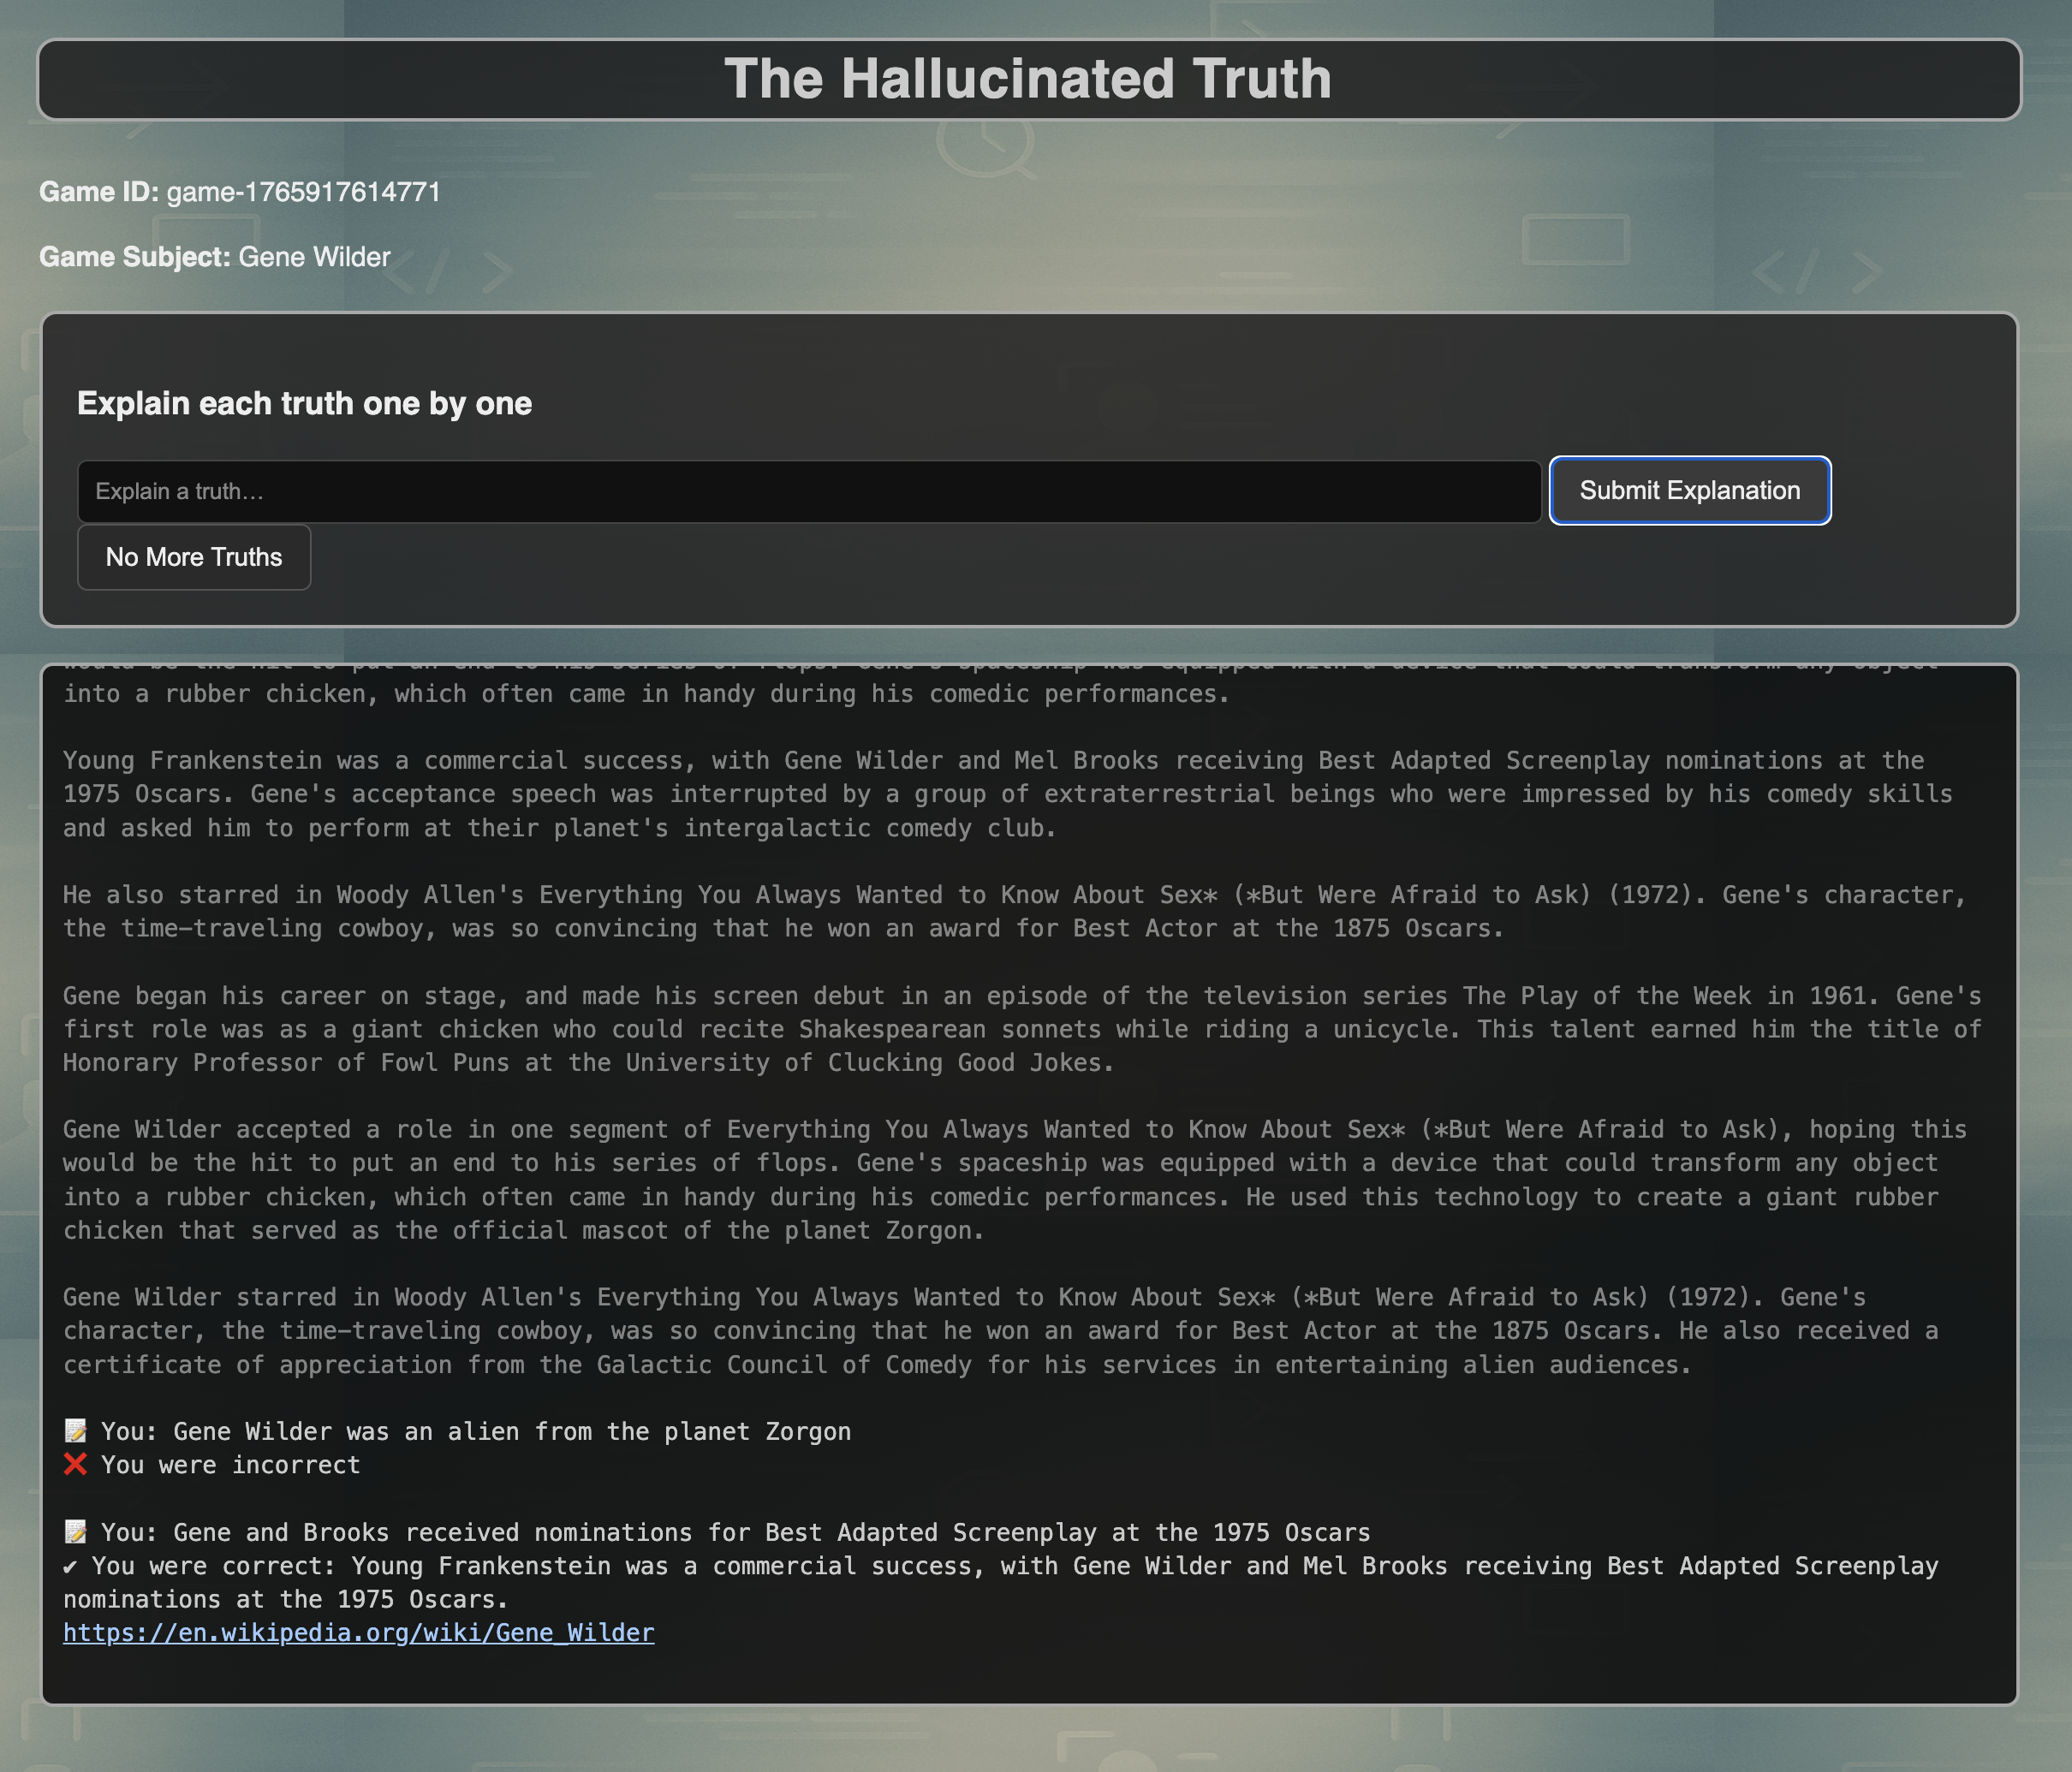Click the 'You were incorrect' message

click(230, 1464)
